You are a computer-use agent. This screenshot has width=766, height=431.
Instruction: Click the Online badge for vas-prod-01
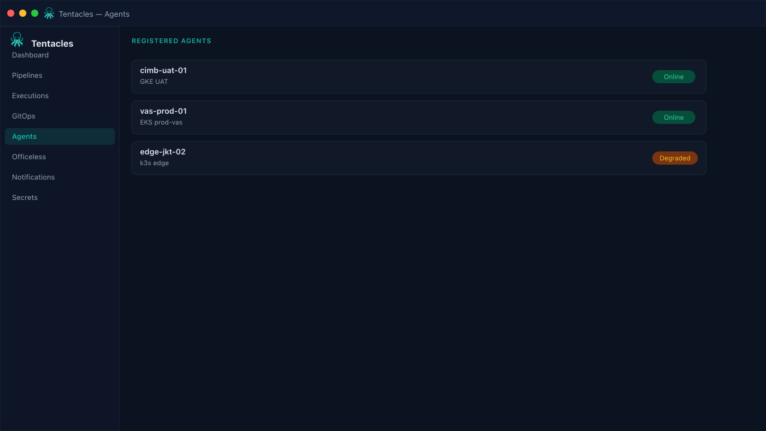click(674, 117)
